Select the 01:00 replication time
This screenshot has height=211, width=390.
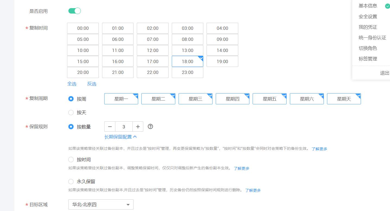118,28
